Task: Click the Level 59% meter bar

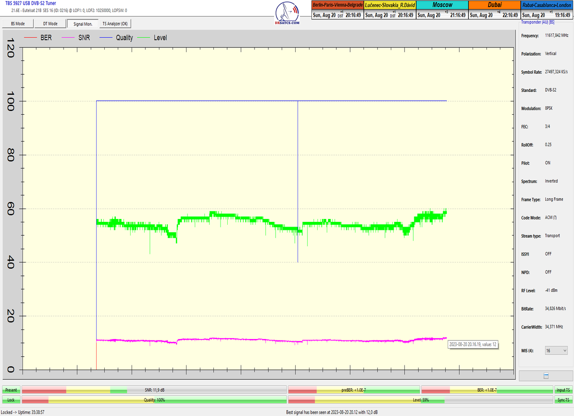Action: (420, 400)
